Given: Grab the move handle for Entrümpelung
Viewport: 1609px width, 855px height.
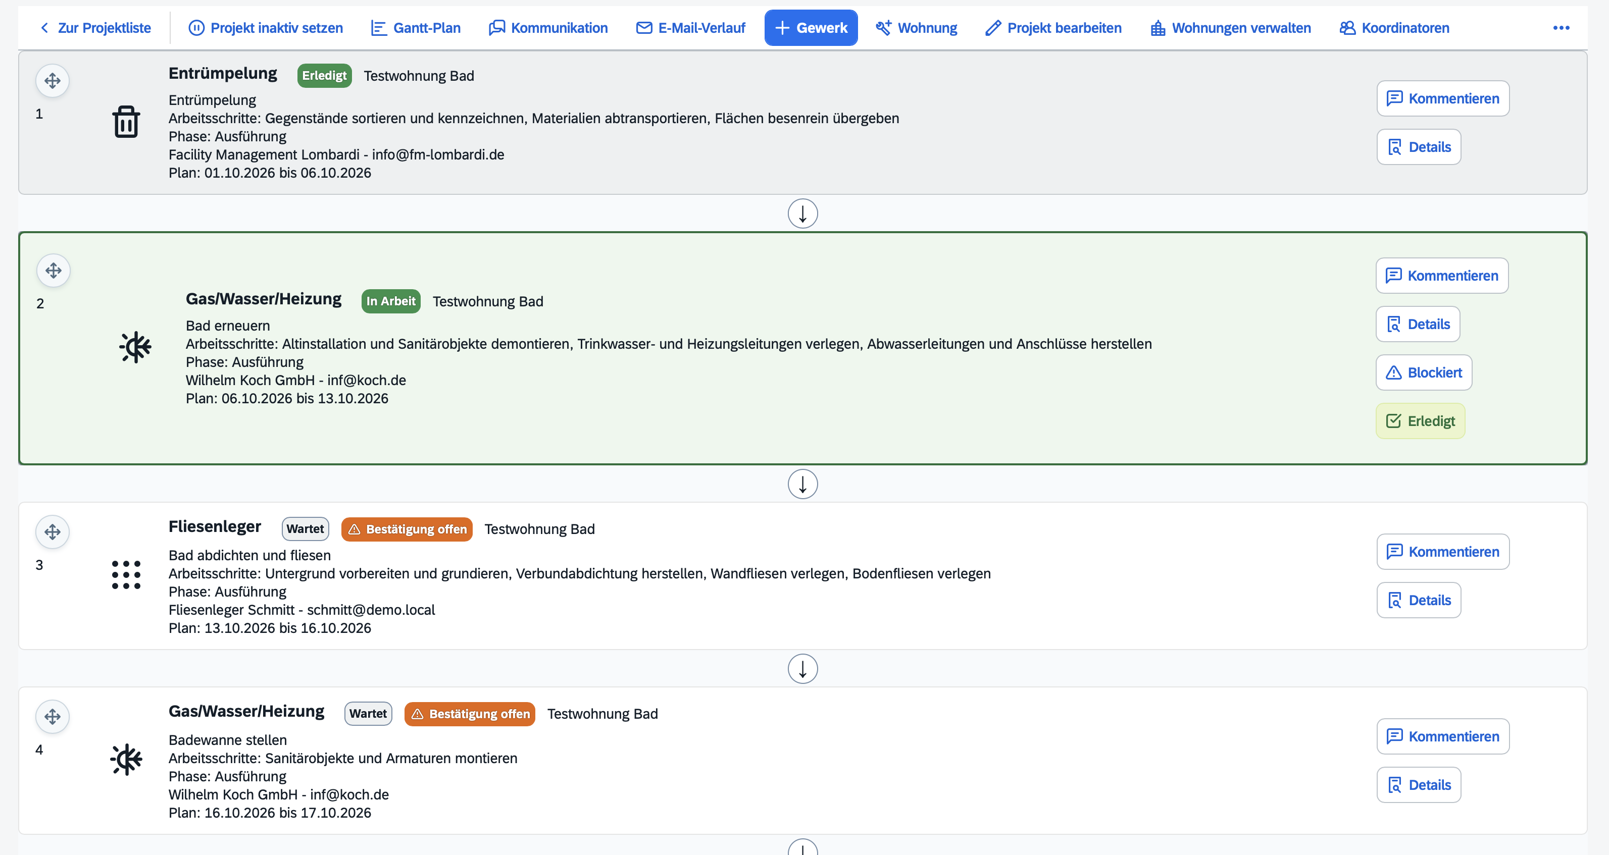Looking at the screenshot, I should coord(53,81).
